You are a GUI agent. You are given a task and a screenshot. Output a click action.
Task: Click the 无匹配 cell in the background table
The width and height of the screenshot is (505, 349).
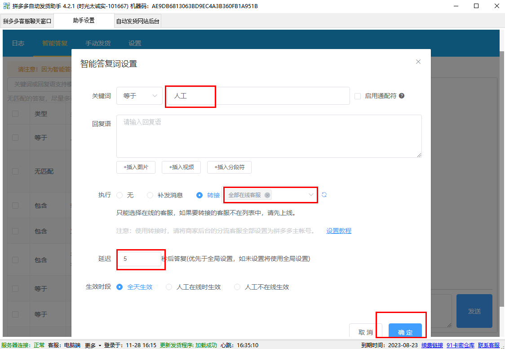click(44, 171)
